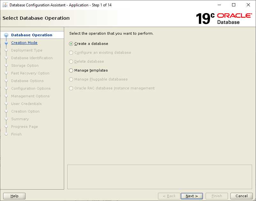Click the Progress Page step
Viewport: 256px width, 201px height.
tap(25, 127)
